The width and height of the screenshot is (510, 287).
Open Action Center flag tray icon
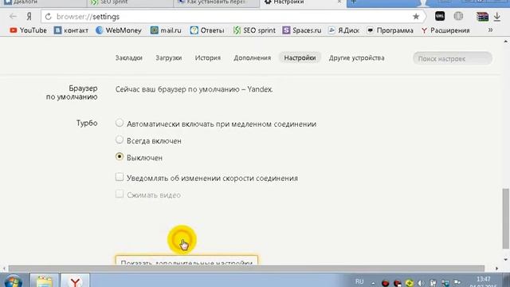[x=457, y=282]
